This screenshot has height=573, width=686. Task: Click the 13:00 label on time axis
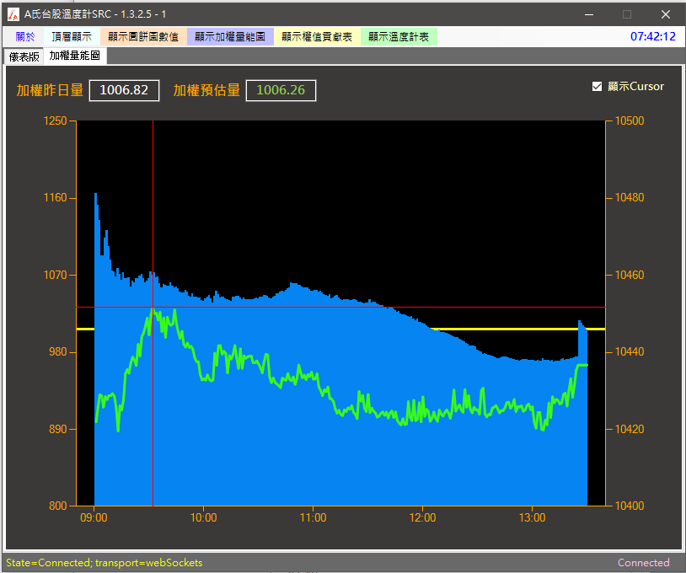pyautogui.click(x=533, y=518)
